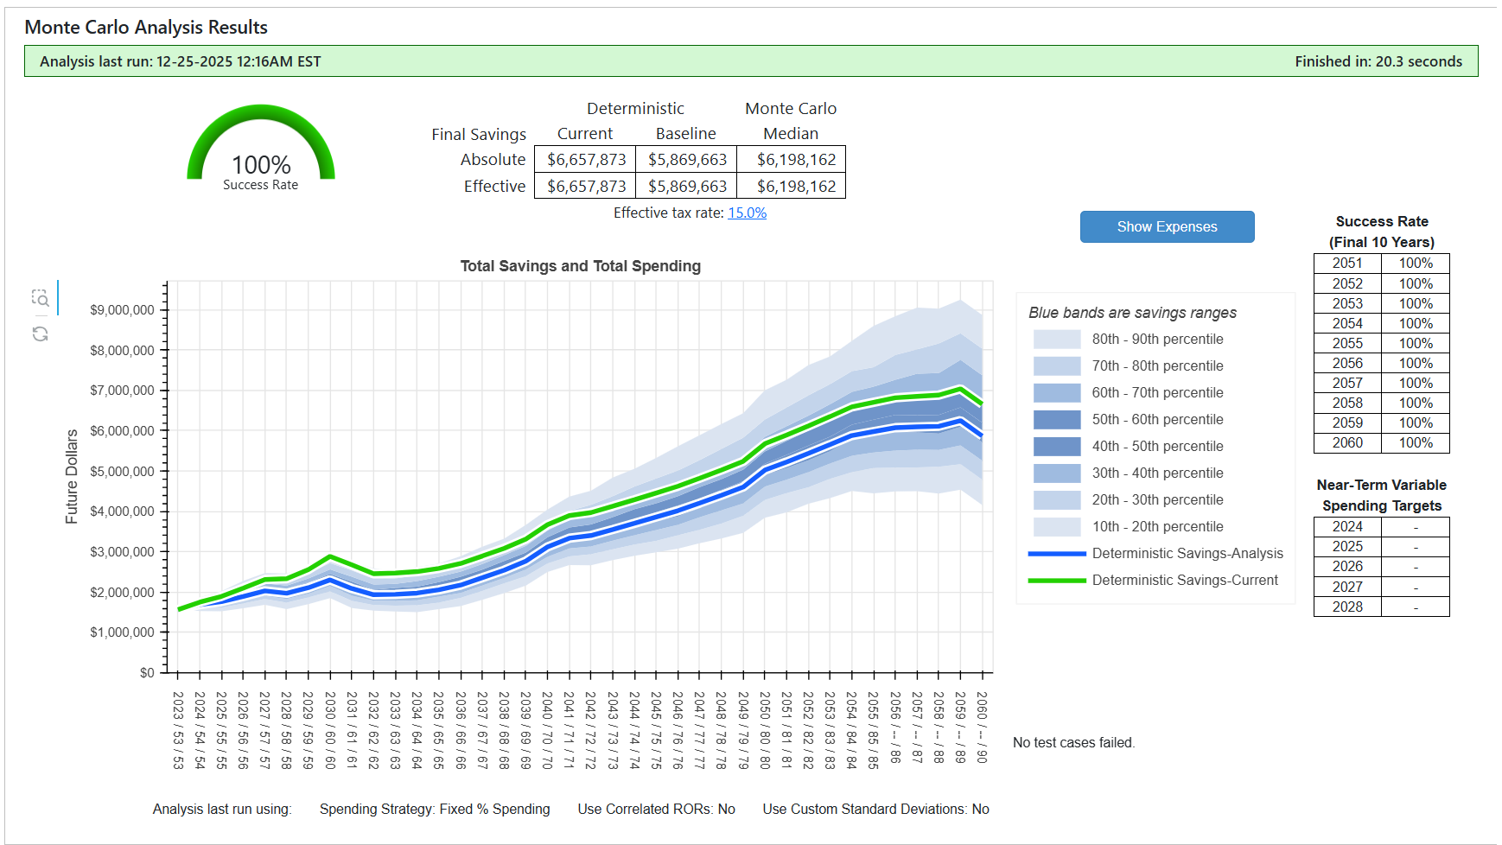Click the 50th - 60th percentile legend swatch
The width and height of the screenshot is (1502, 845).
1056,420
